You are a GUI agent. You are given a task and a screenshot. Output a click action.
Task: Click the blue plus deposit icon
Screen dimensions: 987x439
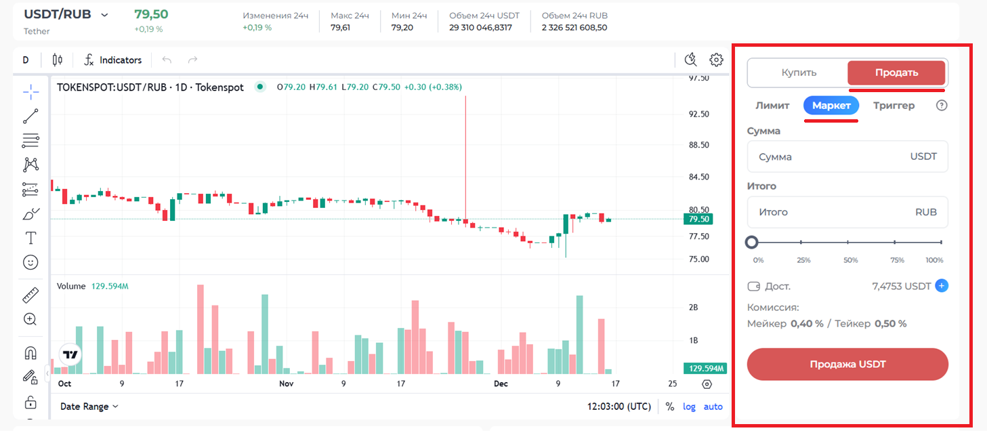coord(941,286)
